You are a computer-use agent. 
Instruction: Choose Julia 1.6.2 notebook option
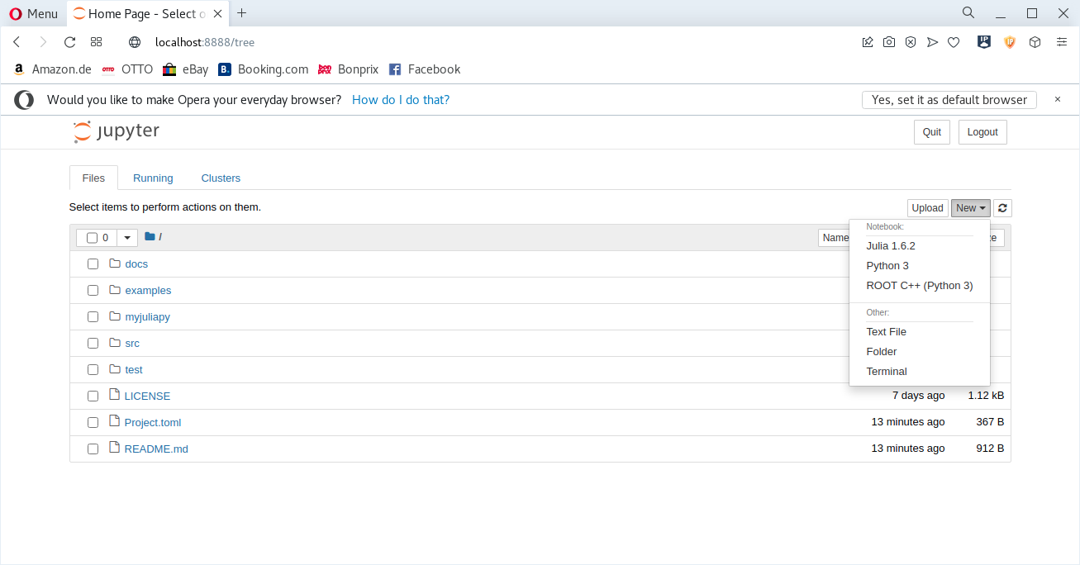891,246
